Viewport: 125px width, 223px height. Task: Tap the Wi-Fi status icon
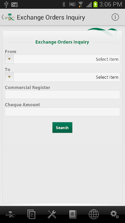point(81,5)
